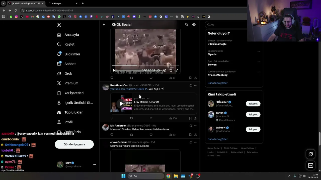Ask Grok about KralAhmetCan post

tap(191, 85)
